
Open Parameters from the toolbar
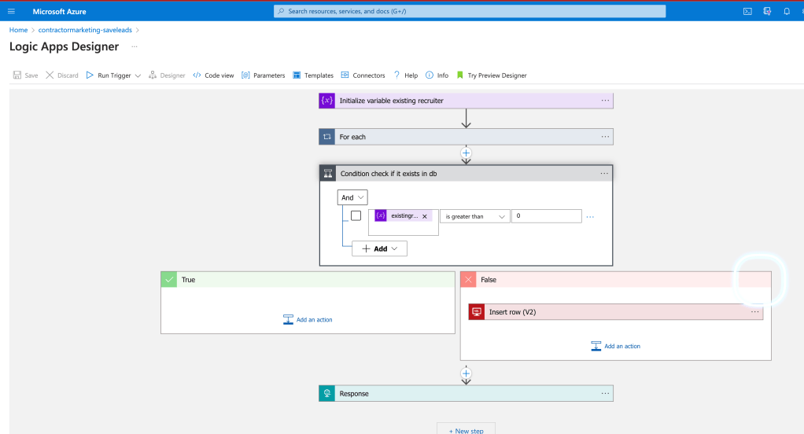pyautogui.click(x=263, y=75)
